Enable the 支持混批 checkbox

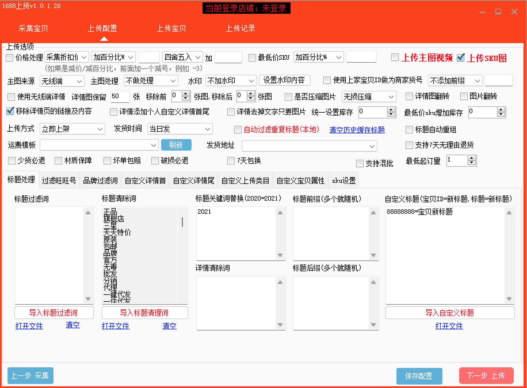pos(360,164)
